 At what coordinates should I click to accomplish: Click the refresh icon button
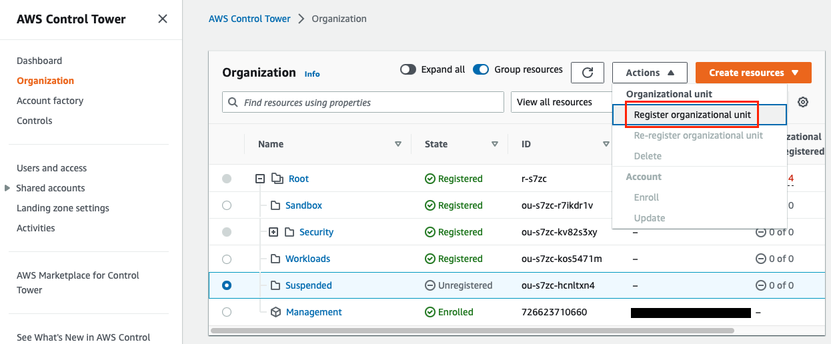coord(588,73)
